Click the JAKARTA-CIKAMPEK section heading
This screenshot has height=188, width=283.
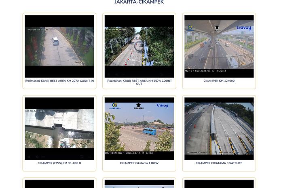coord(139,2)
